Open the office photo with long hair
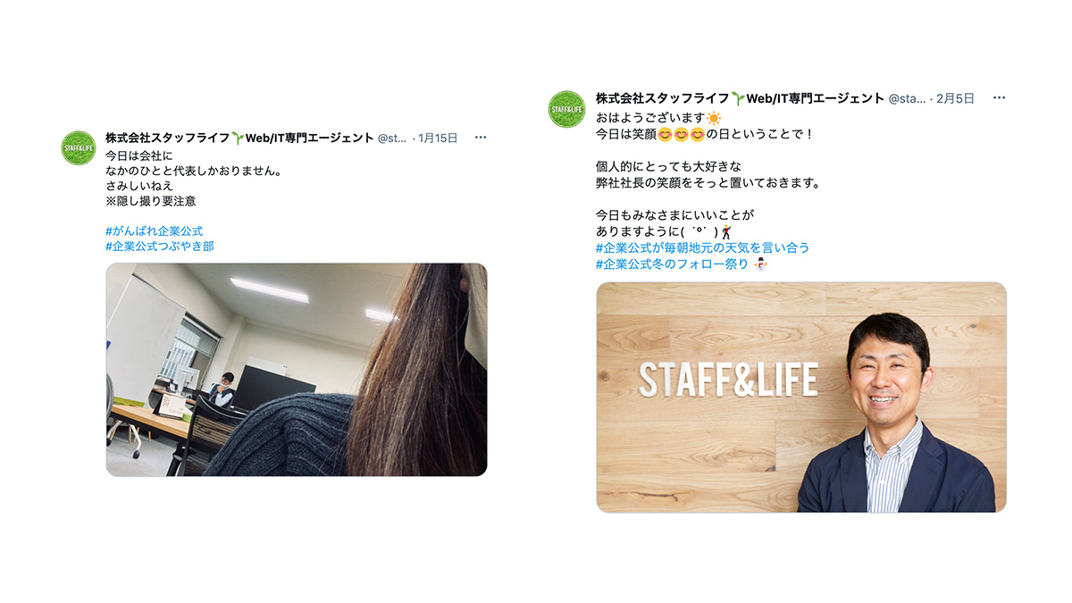 297,369
